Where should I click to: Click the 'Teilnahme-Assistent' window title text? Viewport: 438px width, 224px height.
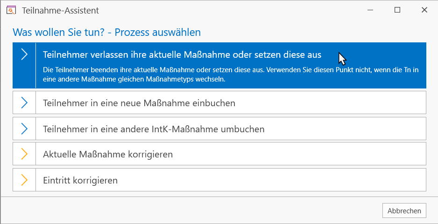click(x=60, y=11)
